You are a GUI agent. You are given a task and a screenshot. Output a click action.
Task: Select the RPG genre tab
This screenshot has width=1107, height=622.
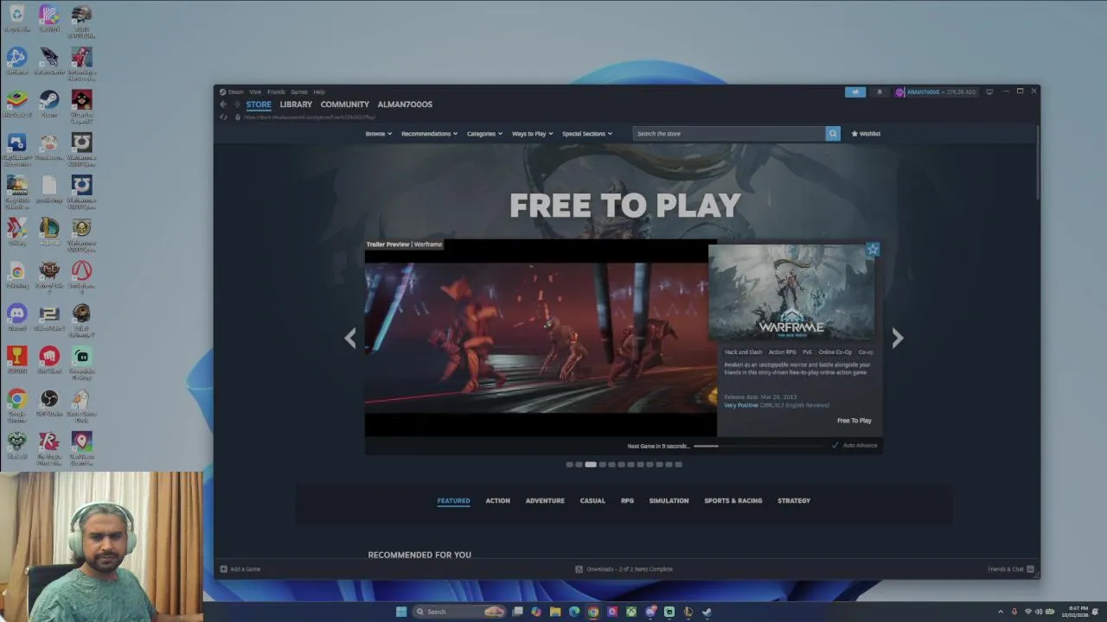(x=627, y=501)
